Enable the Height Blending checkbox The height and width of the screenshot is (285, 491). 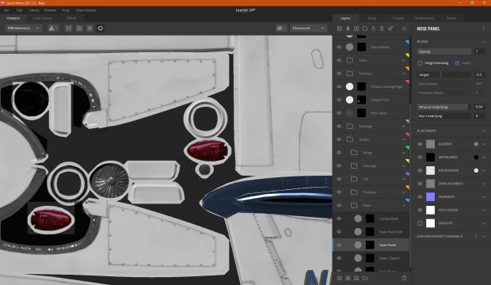coord(421,63)
